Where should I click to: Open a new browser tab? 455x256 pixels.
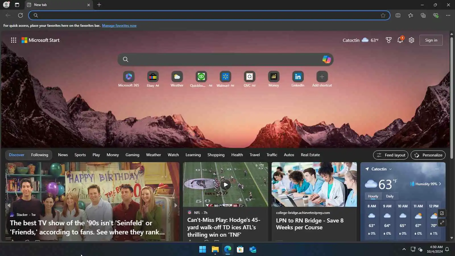coord(99,5)
